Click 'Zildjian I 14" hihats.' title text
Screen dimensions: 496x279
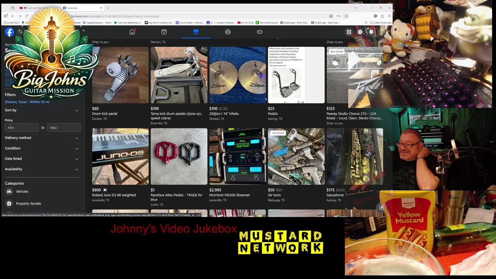(224, 114)
